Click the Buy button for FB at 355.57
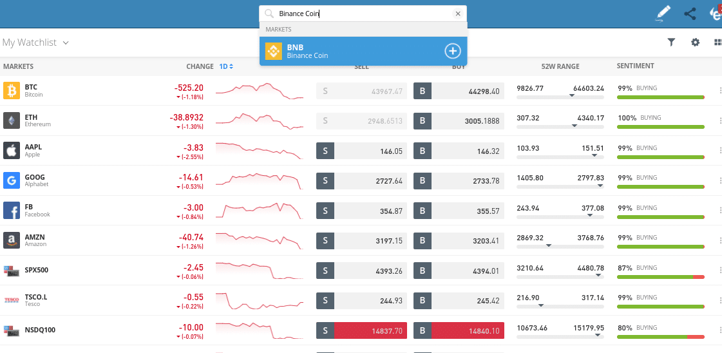The height and width of the screenshot is (353, 722). [x=459, y=211]
